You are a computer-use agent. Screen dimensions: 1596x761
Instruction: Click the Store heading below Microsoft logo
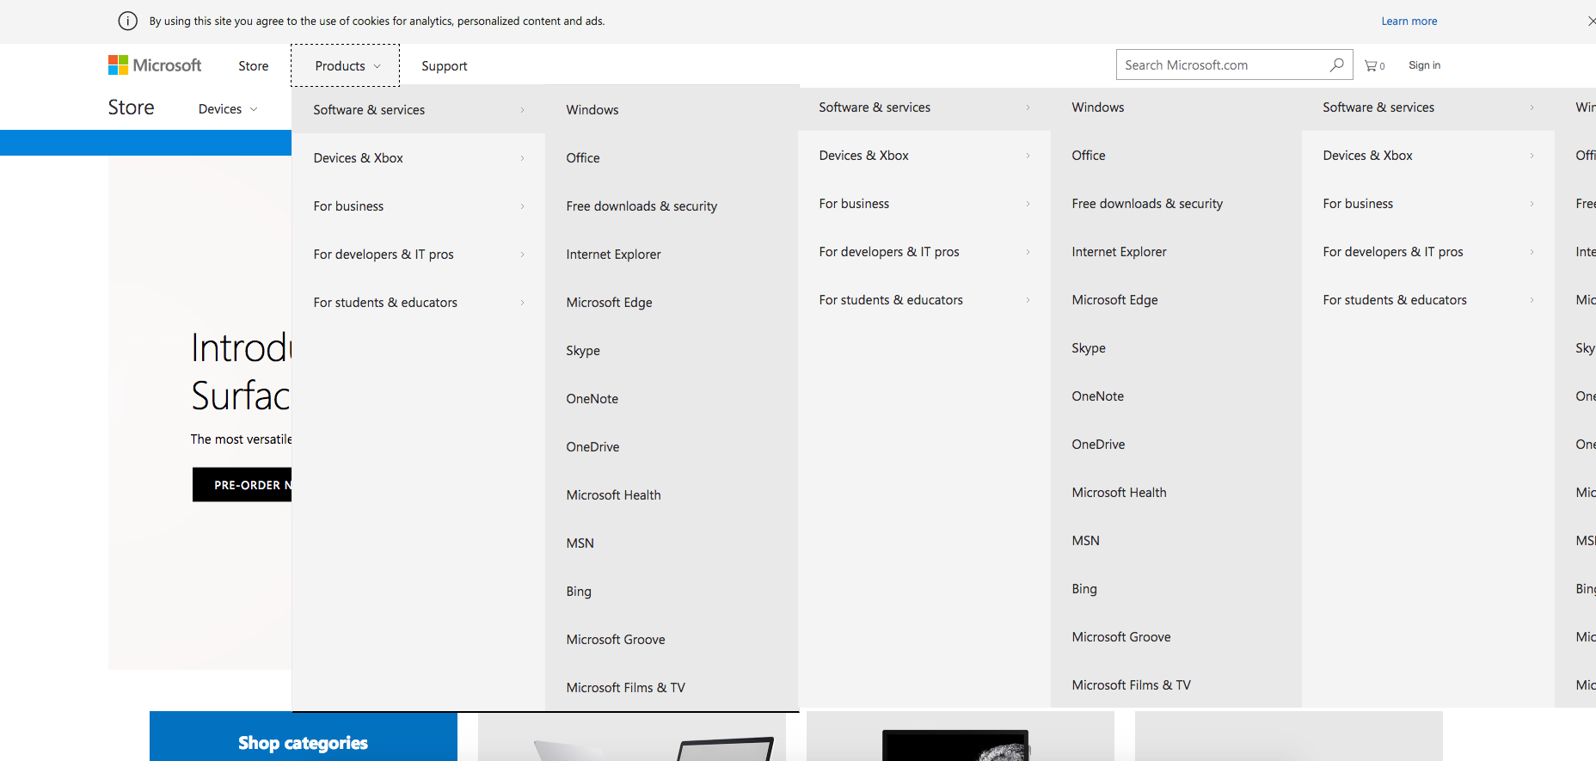pyautogui.click(x=131, y=107)
